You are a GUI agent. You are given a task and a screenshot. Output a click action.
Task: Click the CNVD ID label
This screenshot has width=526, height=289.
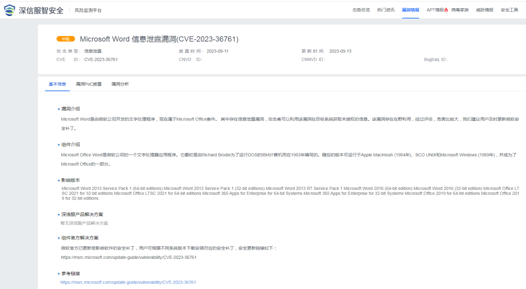pos(190,60)
